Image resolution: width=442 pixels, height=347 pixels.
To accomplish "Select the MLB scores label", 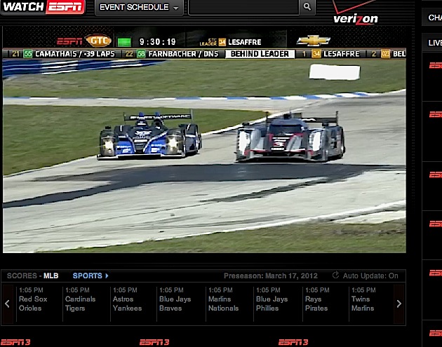I will click(51, 276).
